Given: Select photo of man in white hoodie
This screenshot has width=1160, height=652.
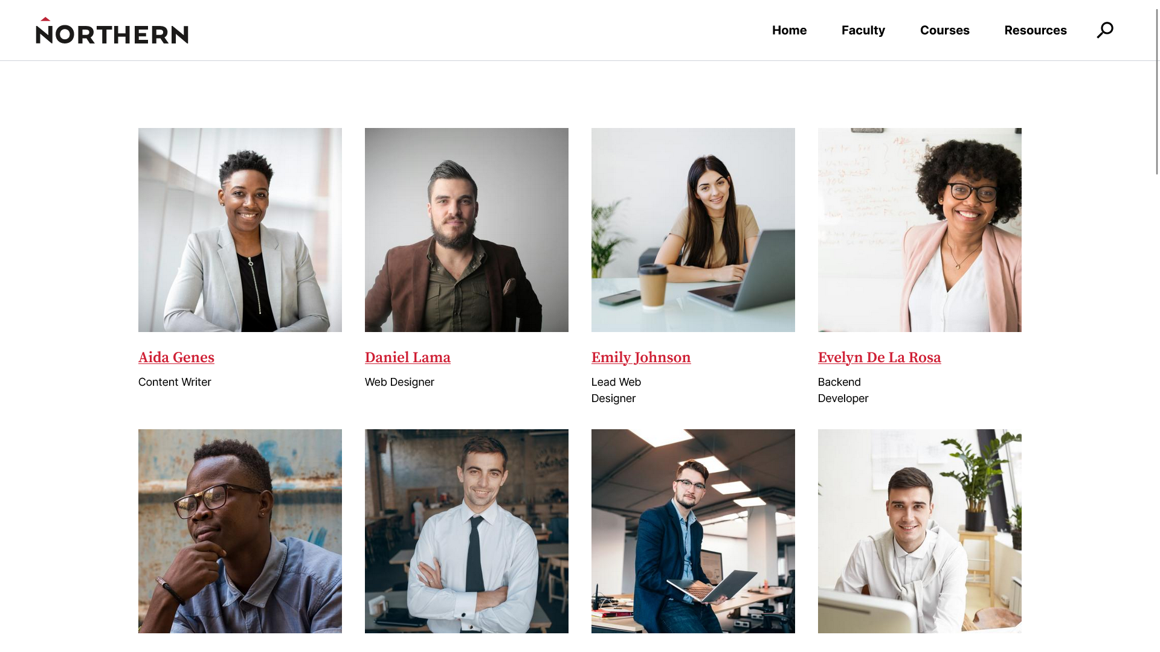Looking at the screenshot, I should (x=920, y=531).
